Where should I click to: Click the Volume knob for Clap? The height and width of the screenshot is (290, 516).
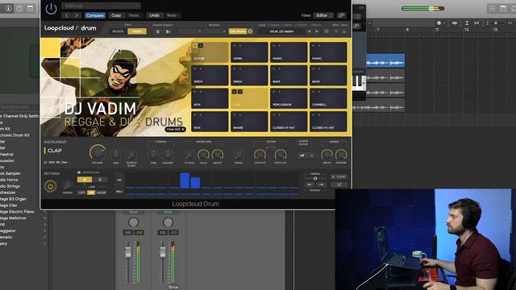98,153
